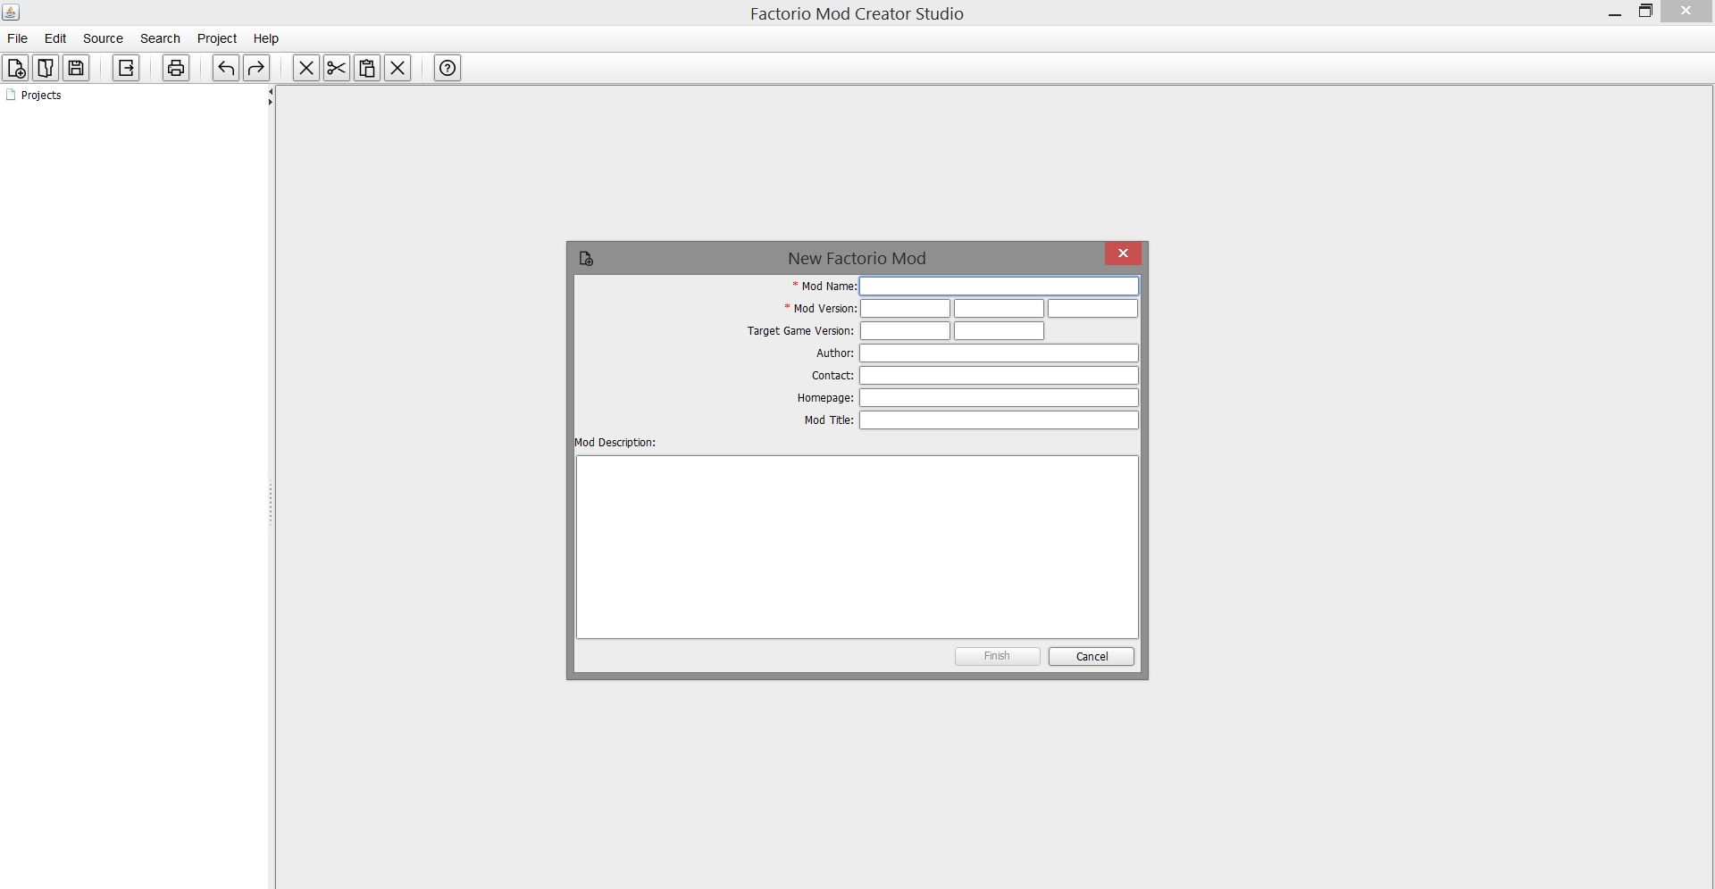Viewport: 1715px width, 889px height.
Task: Click the X icon right of Paste clipboard
Action: 397,69
